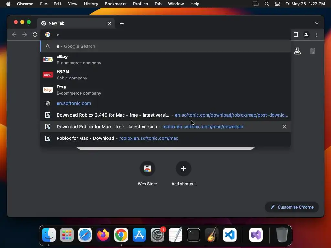Open the Edit menu
The height and width of the screenshot is (248, 331).
pyautogui.click(x=57, y=4)
